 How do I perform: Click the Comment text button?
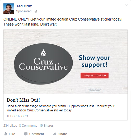point(36,134)
